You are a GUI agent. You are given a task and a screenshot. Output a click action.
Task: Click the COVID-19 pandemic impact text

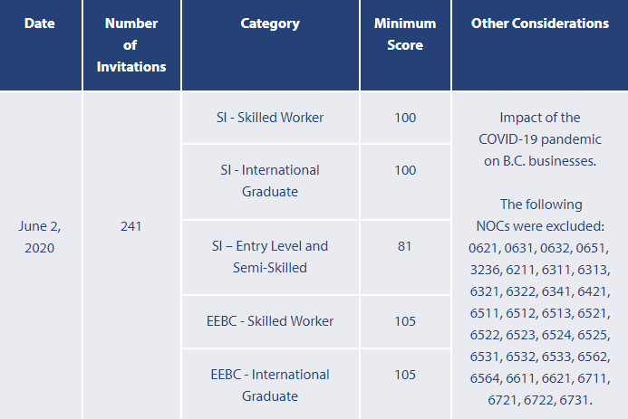[x=540, y=139]
